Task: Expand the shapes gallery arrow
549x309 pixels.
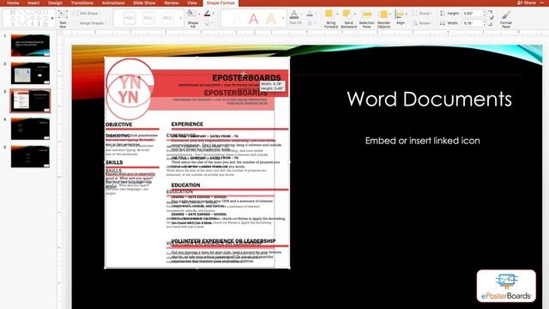Action: [x=52, y=18]
